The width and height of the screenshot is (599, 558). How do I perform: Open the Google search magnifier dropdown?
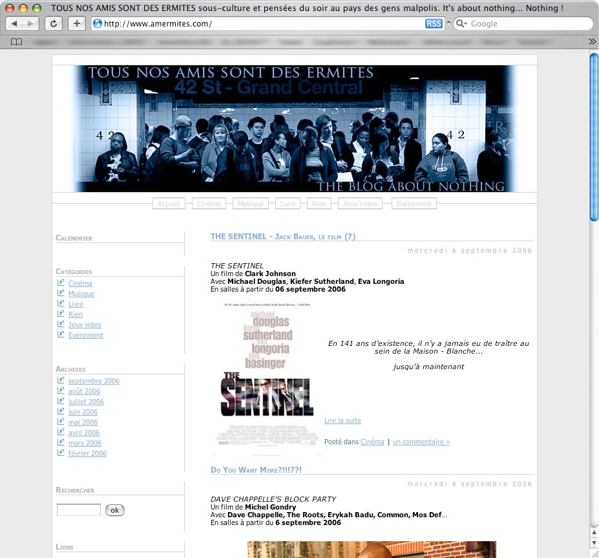pyautogui.click(x=461, y=24)
